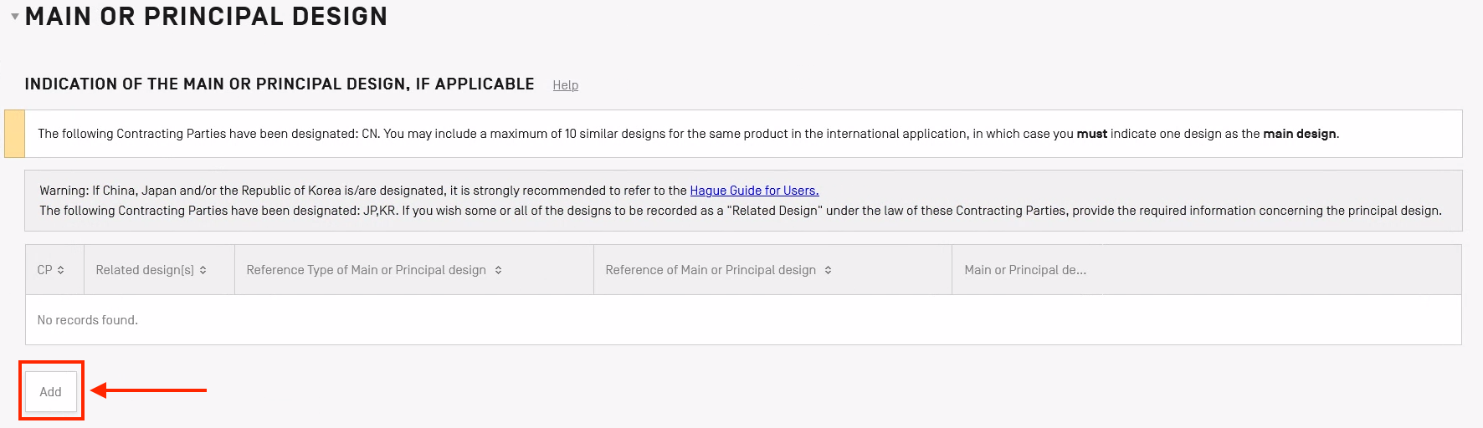This screenshot has height=428, width=1483.
Task: Click 'Reference Type of Main or Principal design' header
Action: (366, 270)
